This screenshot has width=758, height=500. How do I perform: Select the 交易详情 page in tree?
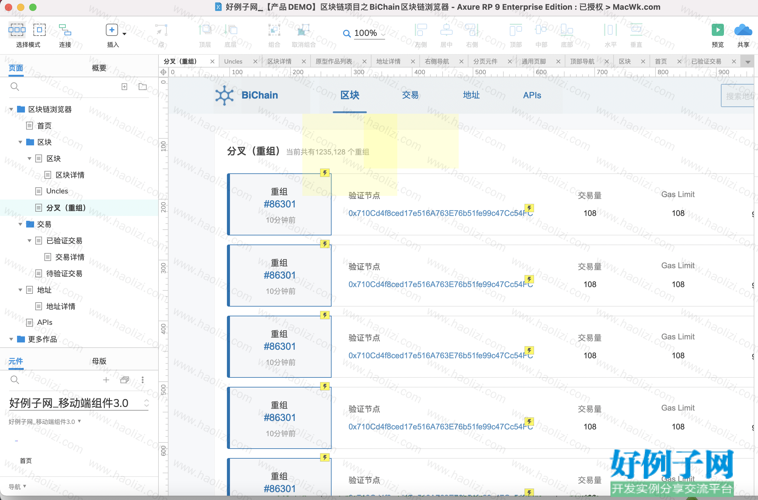[70, 257]
